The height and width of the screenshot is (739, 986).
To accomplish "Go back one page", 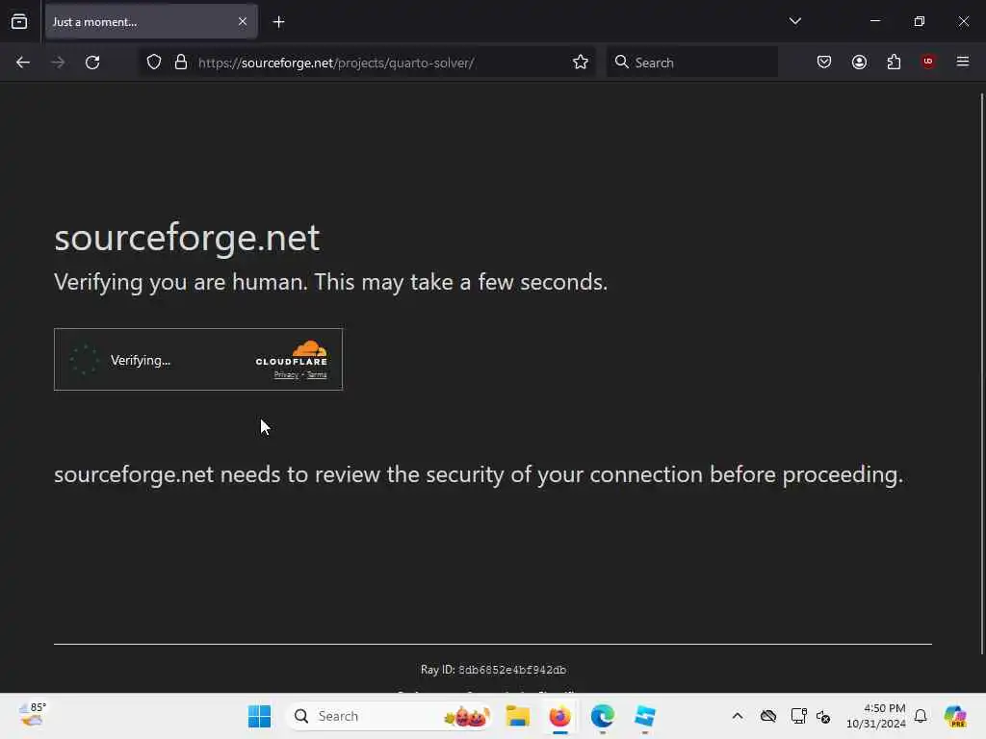I will [x=23, y=63].
